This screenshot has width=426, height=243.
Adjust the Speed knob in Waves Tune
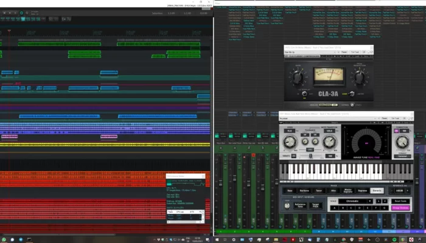(290, 142)
